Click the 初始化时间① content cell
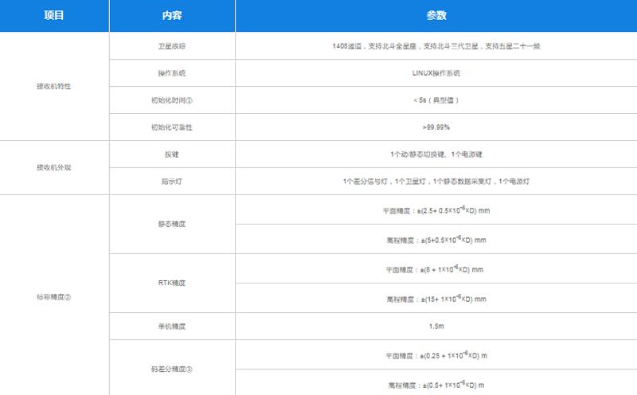 point(172,100)
